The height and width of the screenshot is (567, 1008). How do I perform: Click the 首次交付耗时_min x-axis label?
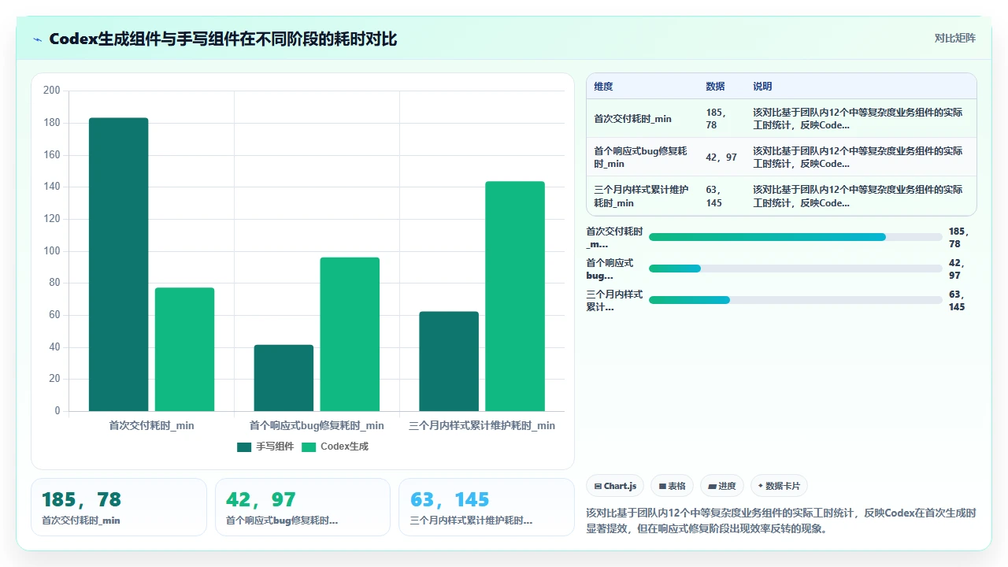151,426
